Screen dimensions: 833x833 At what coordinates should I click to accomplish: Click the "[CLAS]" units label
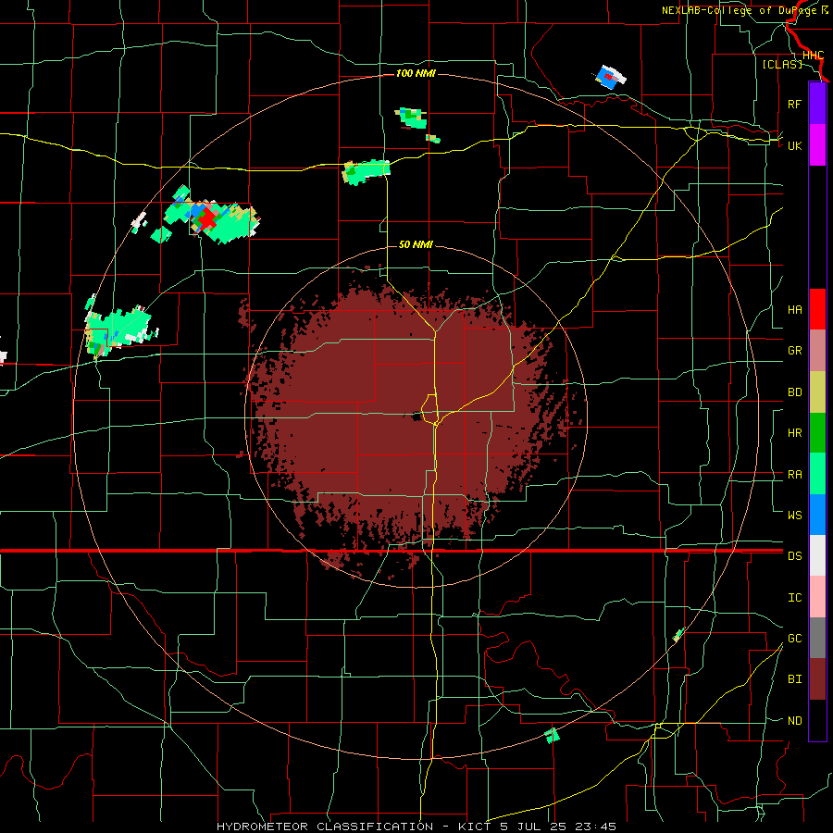782,64
